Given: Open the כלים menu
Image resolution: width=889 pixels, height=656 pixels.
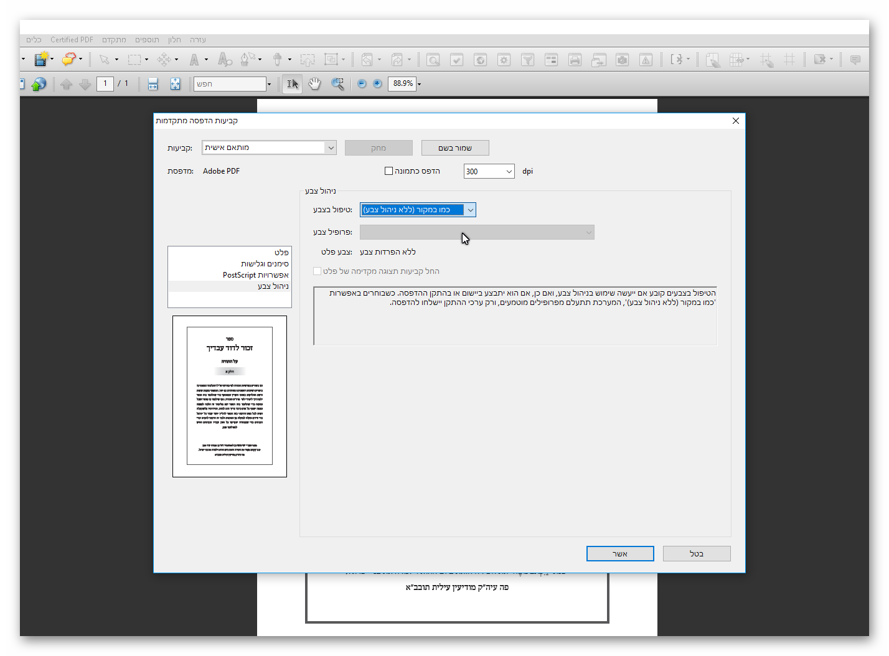Looking at the screenshot, I should (34, 40).
